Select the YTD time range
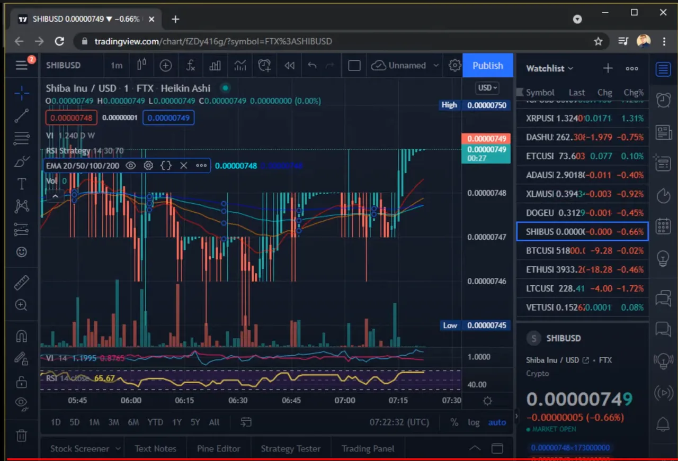 155,422
